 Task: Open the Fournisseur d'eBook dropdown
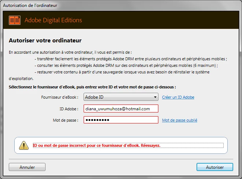pos(121,97)
